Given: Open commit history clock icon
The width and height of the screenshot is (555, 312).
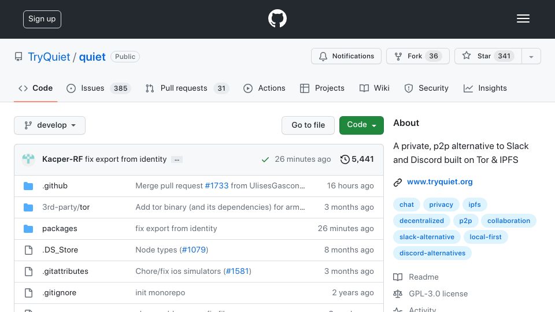Looking at the screenshot, I should (345, 159).
